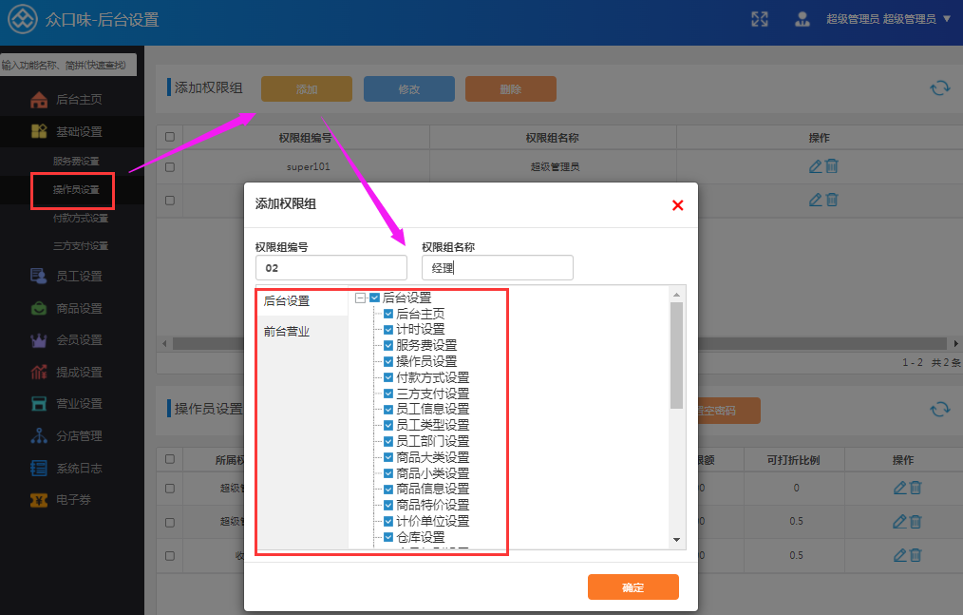963x615 pixels.
Task: Edit the super101 permission group row
Action: (x=815, y=166)
